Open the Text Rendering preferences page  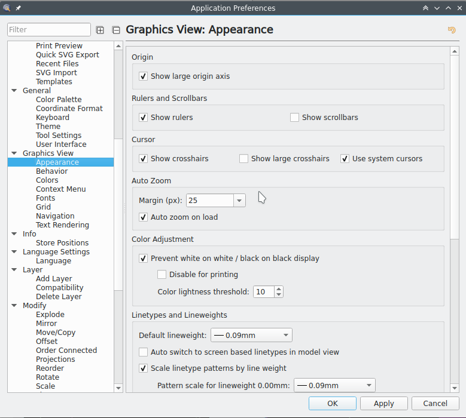click(x=62, y=225)
